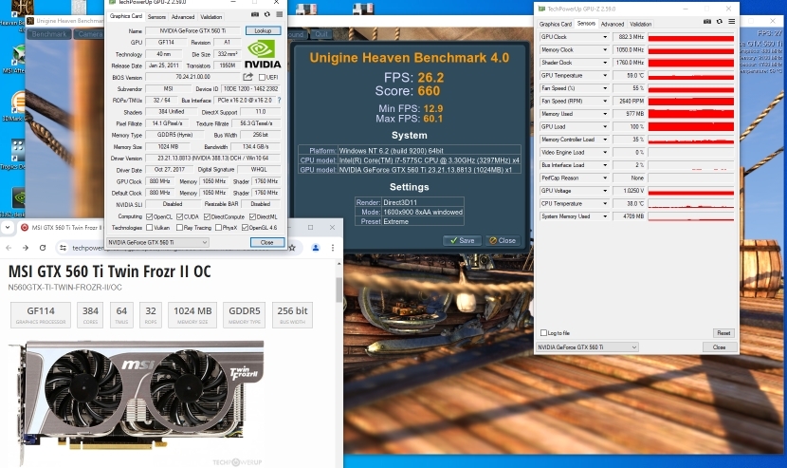Open browser three-dot menu
787x468 pixels.
pyautogui.click(x=332, y=248)
